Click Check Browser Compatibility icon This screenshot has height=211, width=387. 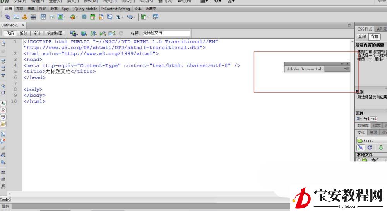click(112, 33)
